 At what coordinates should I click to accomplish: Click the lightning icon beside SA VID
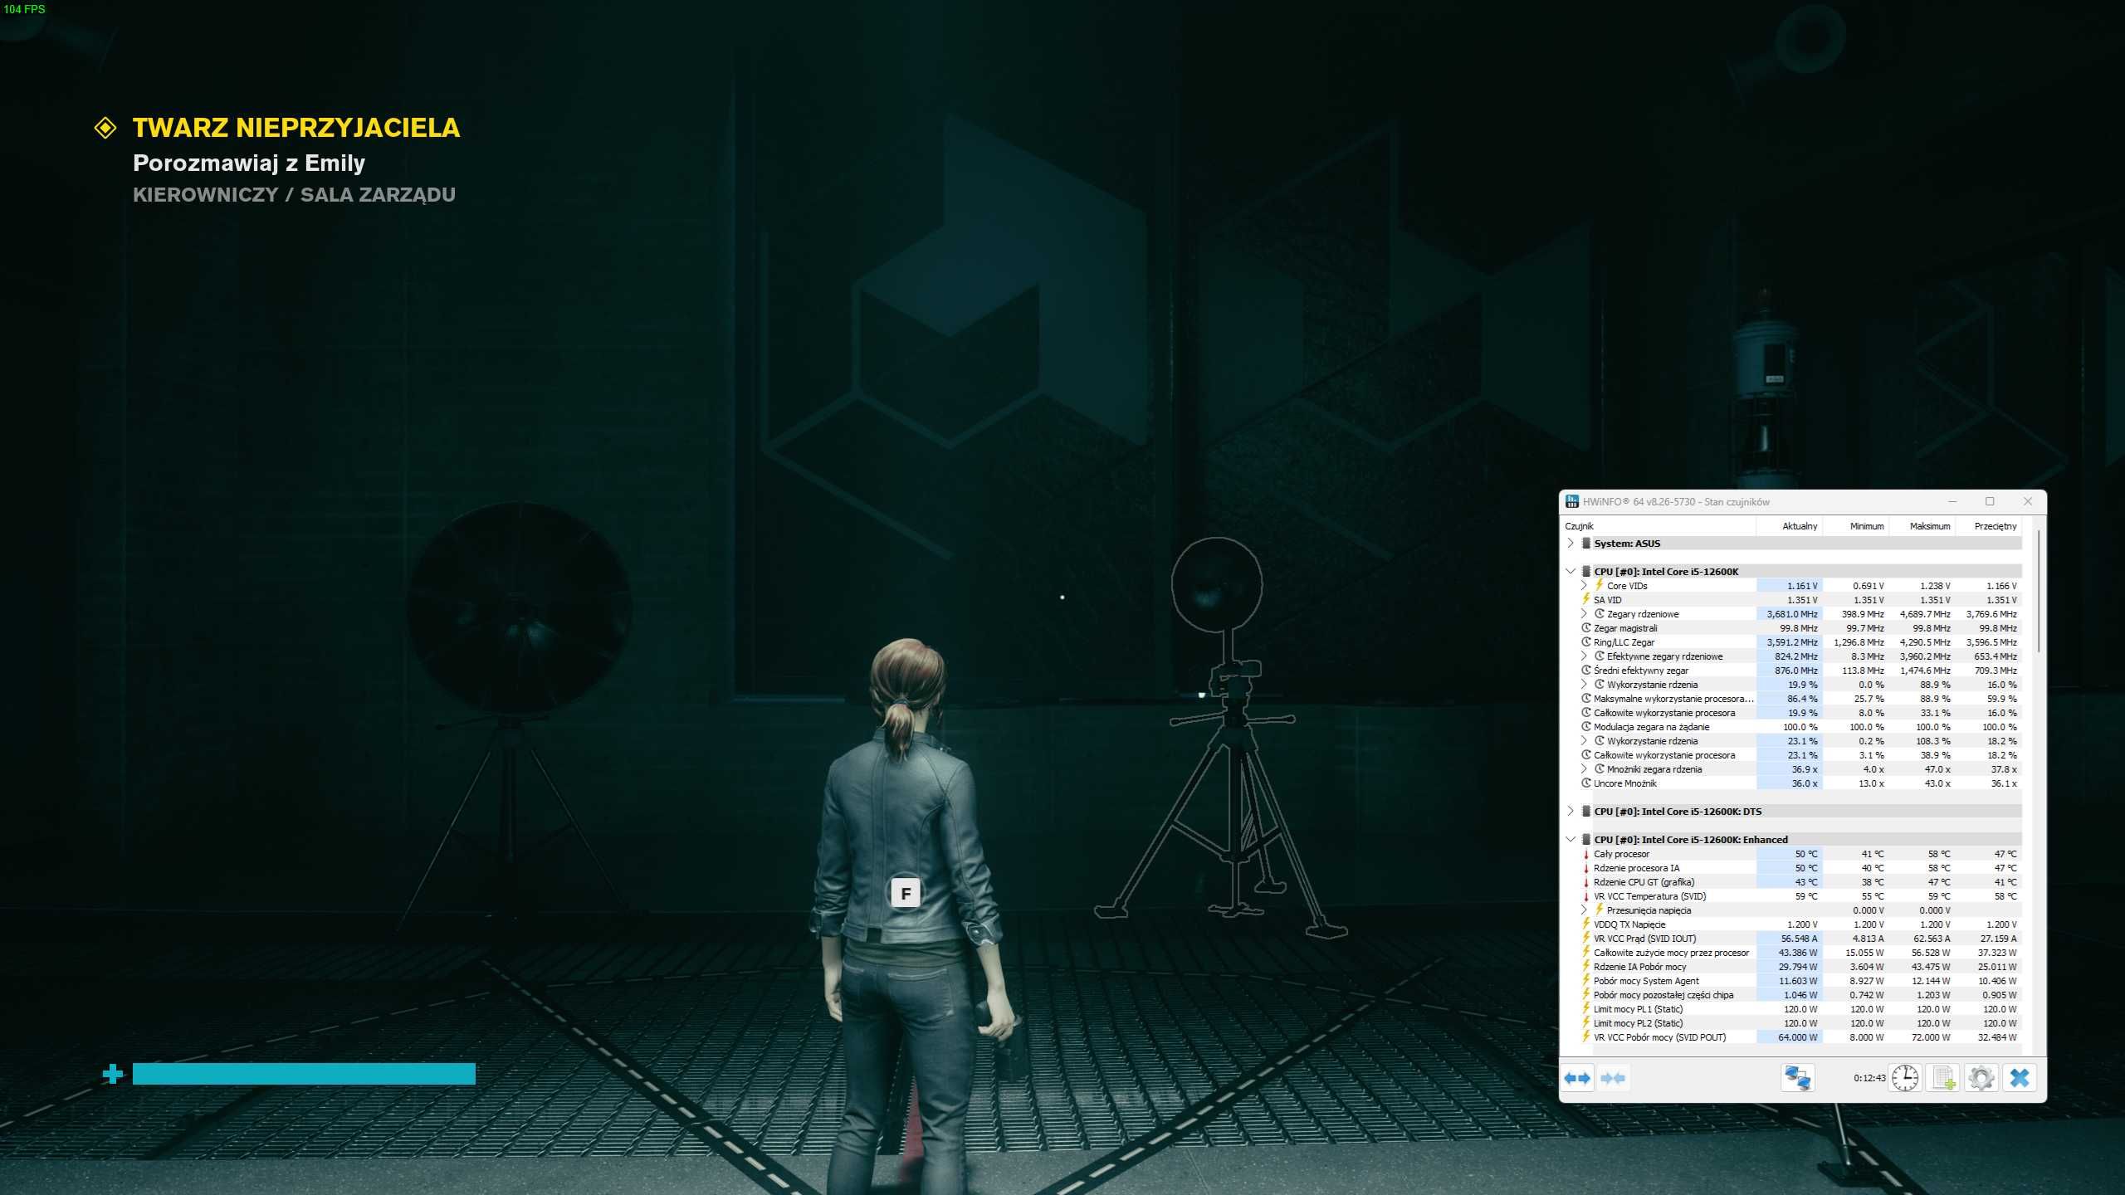(x=1585, y=599)
